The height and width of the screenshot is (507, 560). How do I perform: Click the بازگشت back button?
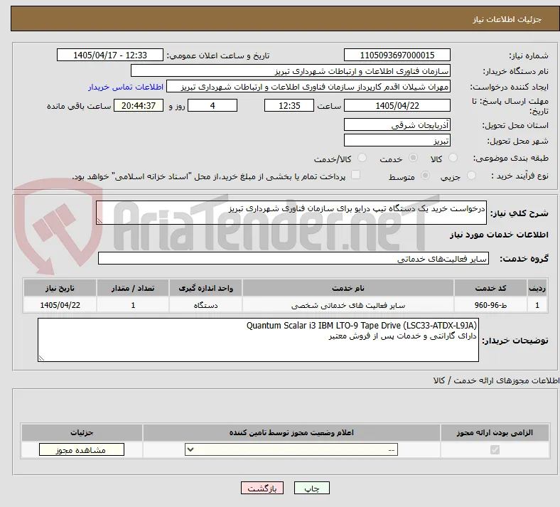[262, 488]
